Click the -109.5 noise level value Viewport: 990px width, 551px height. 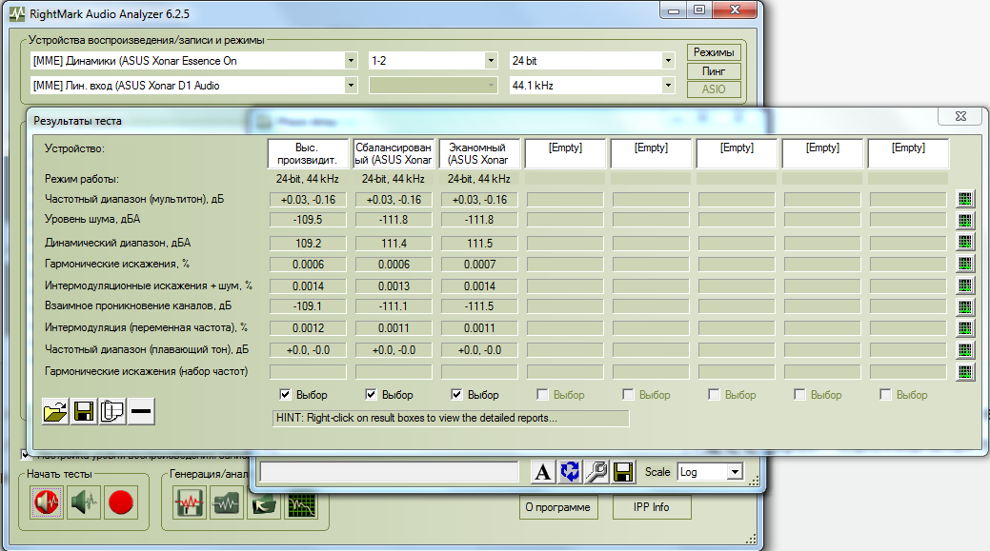308,220
